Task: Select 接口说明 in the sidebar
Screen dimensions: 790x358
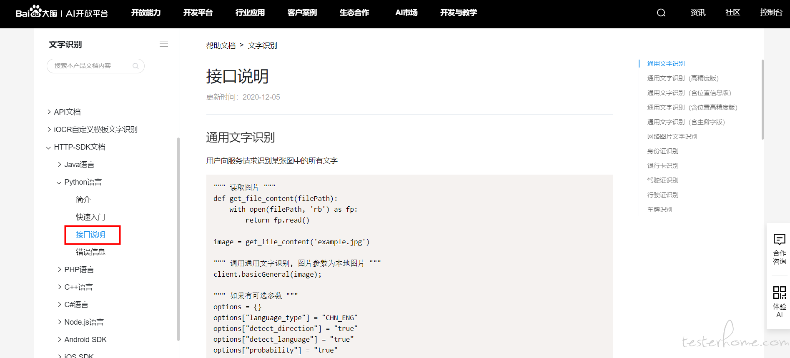Action: (90, 235)
